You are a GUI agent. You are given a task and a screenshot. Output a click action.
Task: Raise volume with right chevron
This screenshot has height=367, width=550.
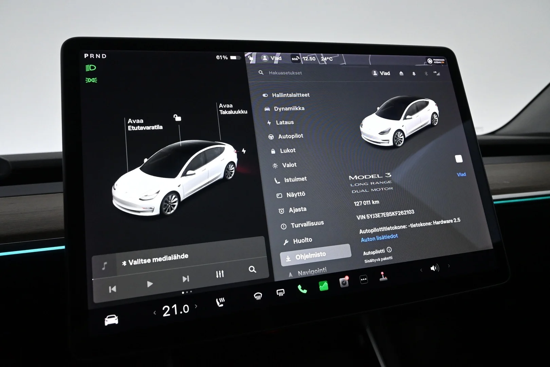tap(449, 266)
